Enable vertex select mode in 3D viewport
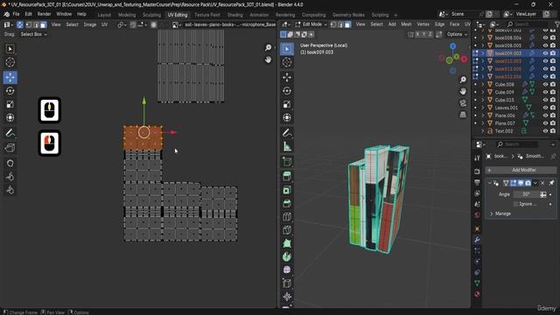This screenshot has width=560, height=315. click(333, 24)
